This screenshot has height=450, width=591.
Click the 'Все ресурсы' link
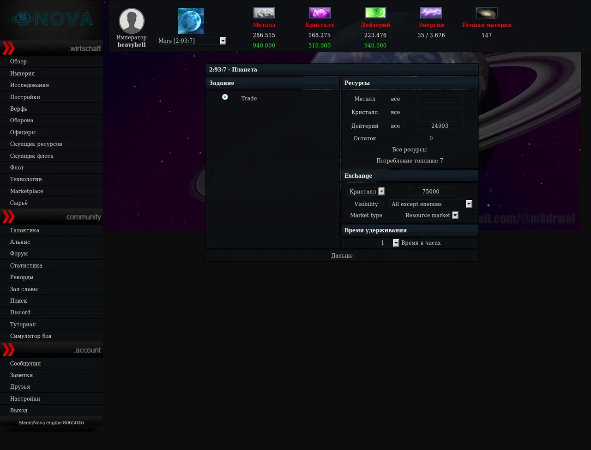click(410, 150)
